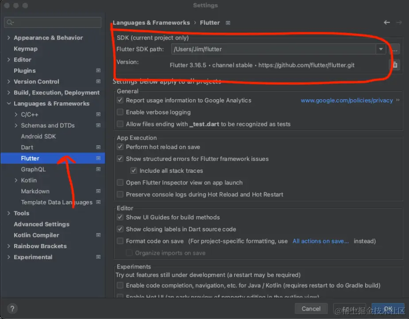Collapse Languages & Frameworks section

8,104
